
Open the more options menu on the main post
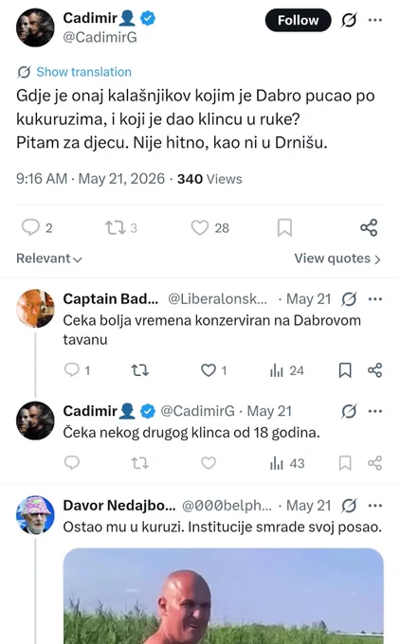pyautogui.click(x=375, y=20)
